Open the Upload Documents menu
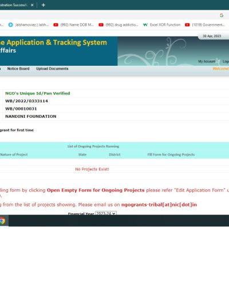 coord(52,69)
